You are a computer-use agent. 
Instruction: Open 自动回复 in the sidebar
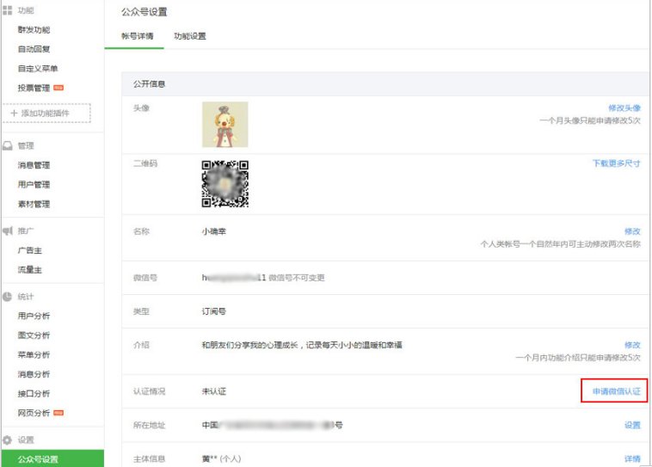(34, 49)
